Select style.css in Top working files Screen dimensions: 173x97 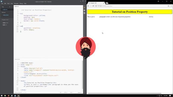point(5,10)
